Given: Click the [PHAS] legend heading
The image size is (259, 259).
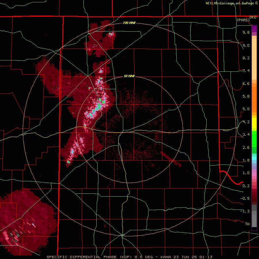Looking at the screenshot, I should [x=243, y=20].
